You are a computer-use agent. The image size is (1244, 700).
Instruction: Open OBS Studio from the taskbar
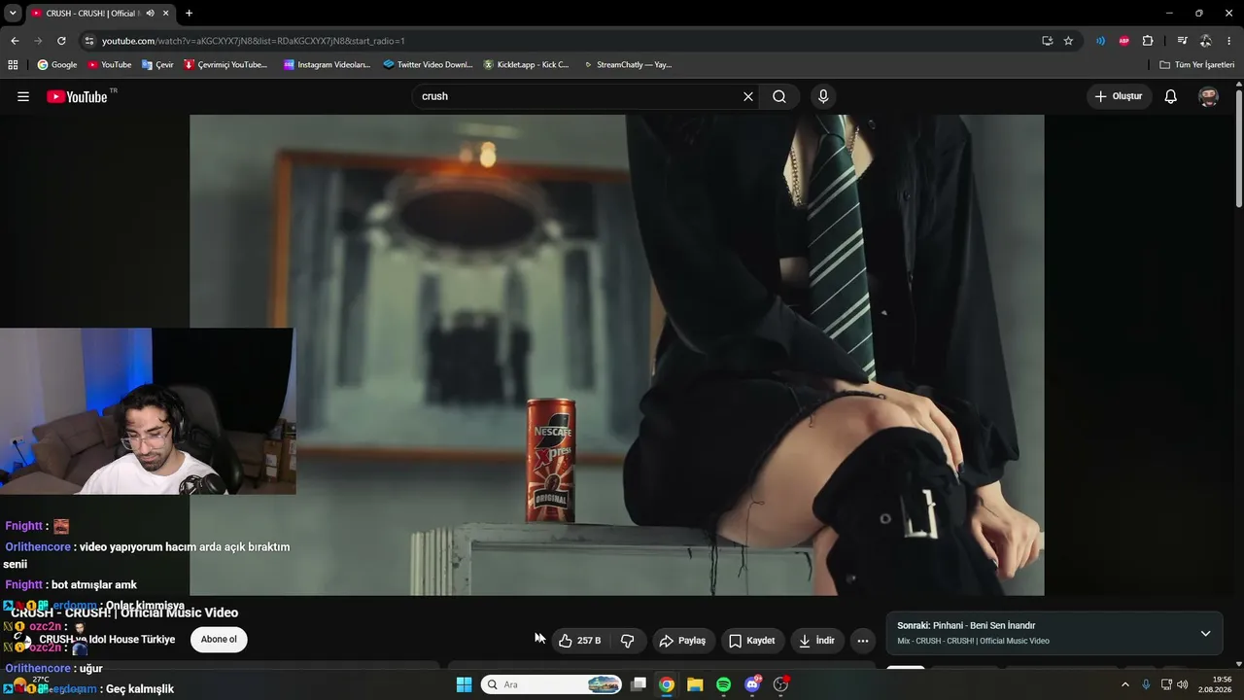click(x=780, y=684)
